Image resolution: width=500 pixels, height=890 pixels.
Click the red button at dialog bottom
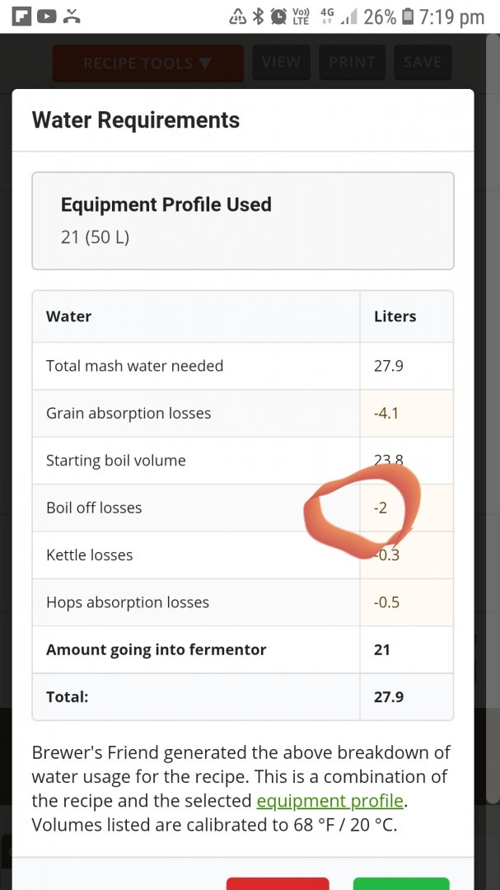pyautogui.click(x=278, y=883)
